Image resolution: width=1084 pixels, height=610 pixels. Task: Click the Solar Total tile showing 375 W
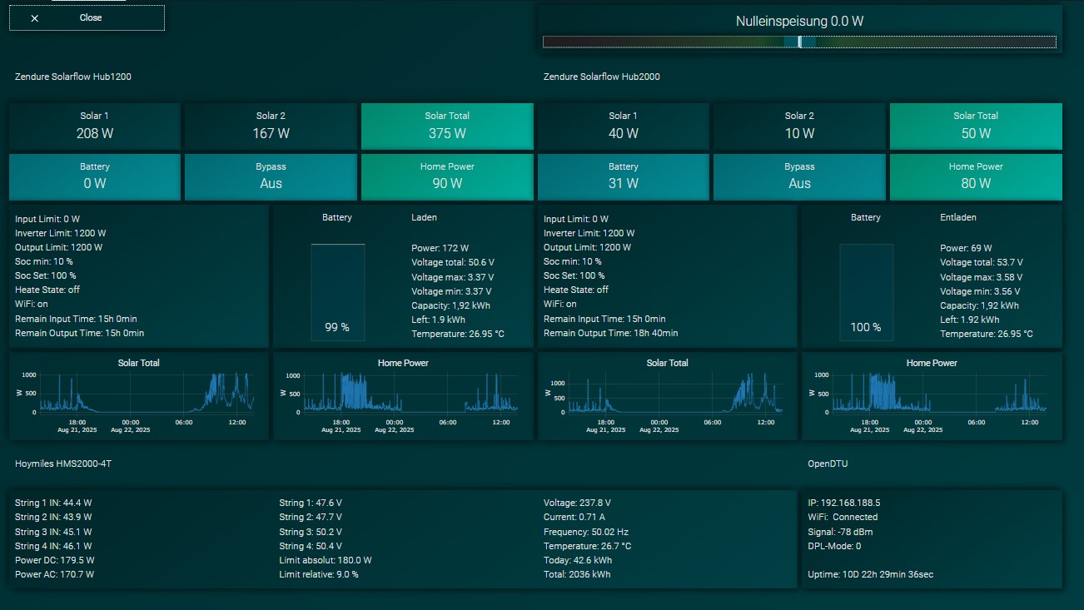(447, 126)
